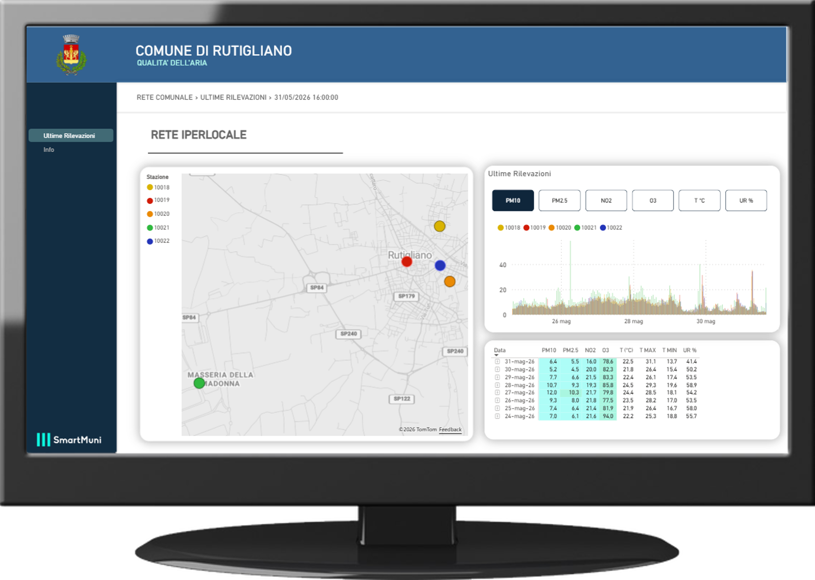Select the O3 parameter button
Viewport: 815px width, 580px height.
653,200
